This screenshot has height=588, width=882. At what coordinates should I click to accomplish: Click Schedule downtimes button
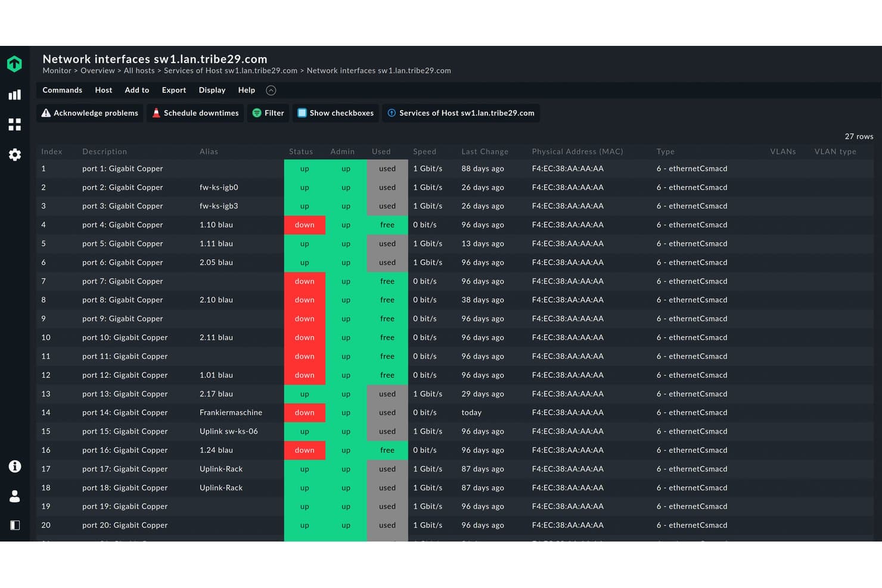click(x=195, y=113)
